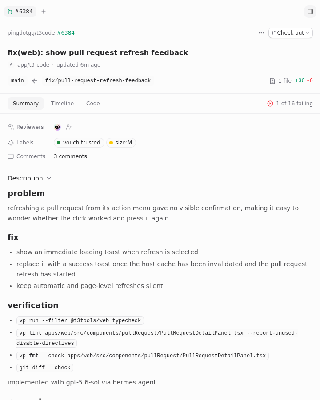Select the Summary tab
Image resolution: width=320 pixels, height=400 pixels.
pyautogui.click(x=26, y=104)
